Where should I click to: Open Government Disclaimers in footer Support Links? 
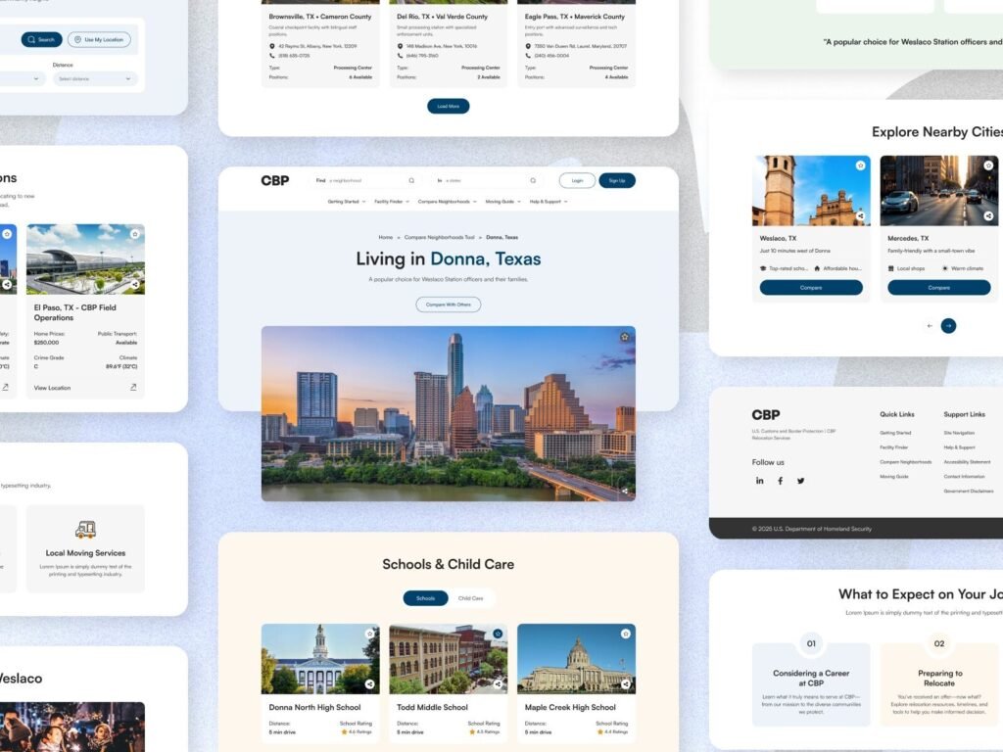click(x=969, y=492)
